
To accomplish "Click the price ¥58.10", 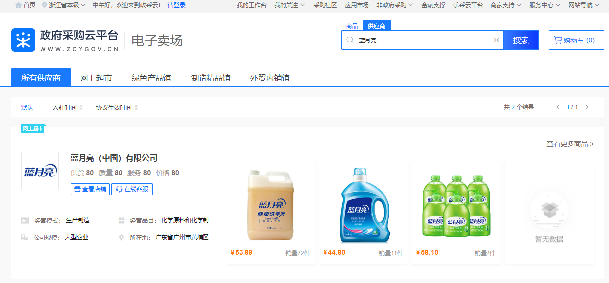I will [x=427, y=252].
